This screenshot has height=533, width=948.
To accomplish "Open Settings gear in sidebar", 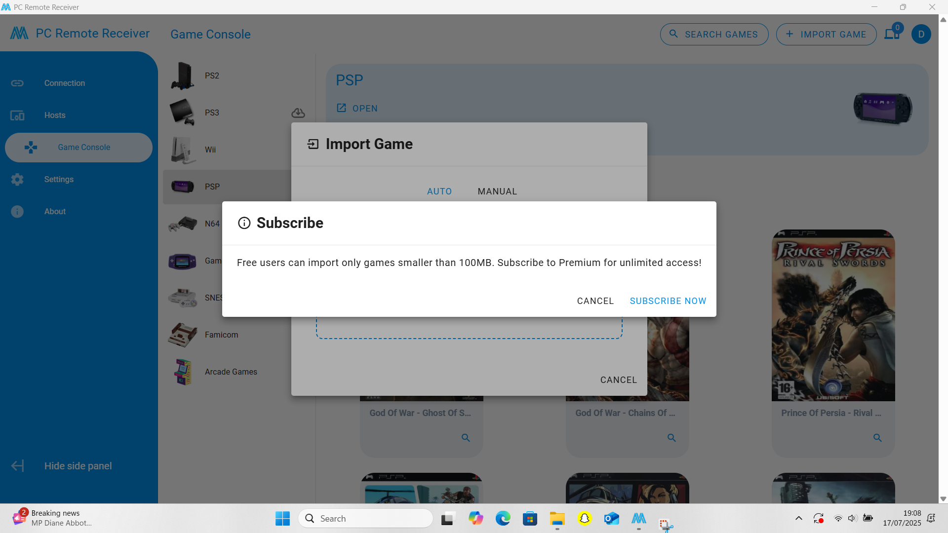I will [x=17, y=179].
